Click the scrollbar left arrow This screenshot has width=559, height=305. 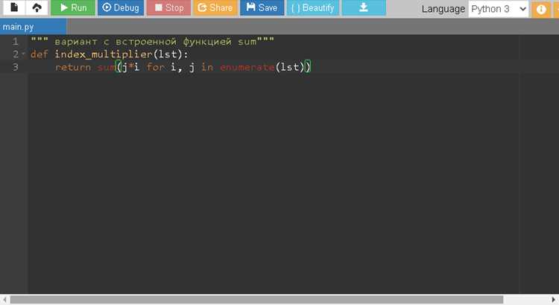(4, 300)
